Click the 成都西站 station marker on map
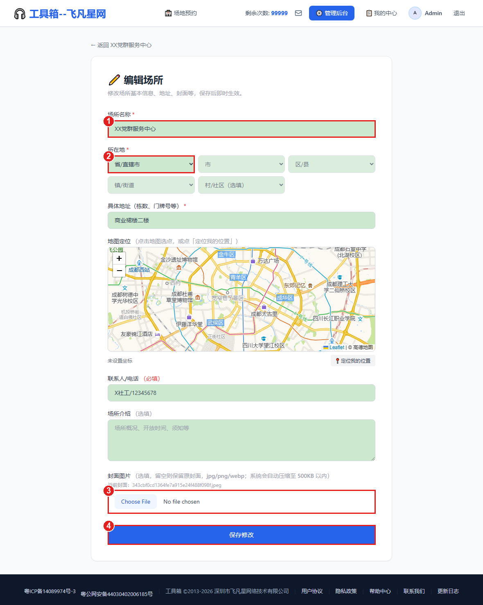Screen dimensions: 483x605 [139, 263]
